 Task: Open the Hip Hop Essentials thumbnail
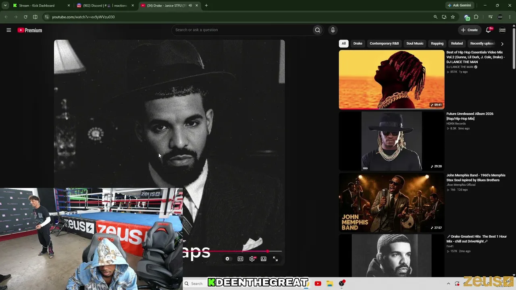(391, 79)
